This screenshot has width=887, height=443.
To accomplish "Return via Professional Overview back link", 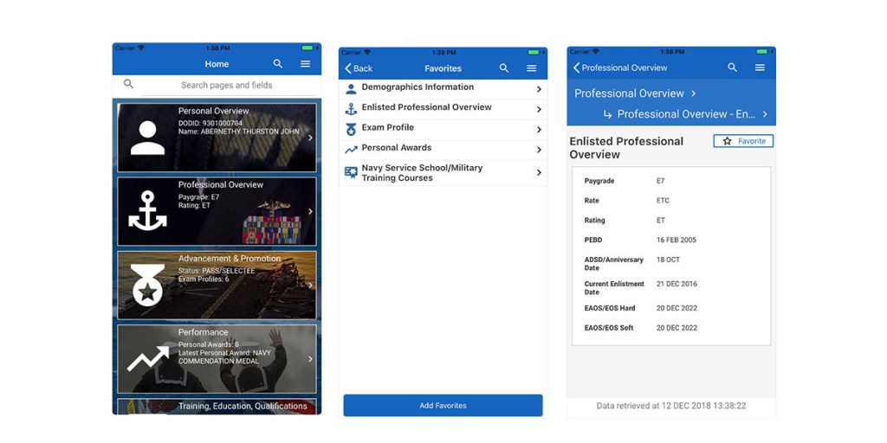I will tap(620, 67).
